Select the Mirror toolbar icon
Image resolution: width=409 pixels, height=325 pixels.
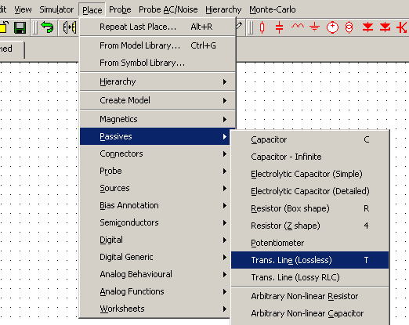pos(70,27)
